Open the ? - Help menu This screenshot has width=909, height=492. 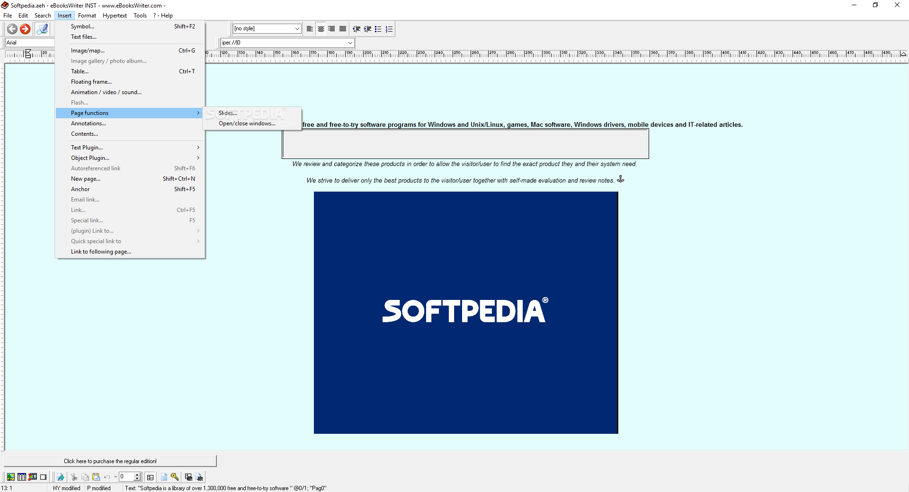[x=163, y=16]
